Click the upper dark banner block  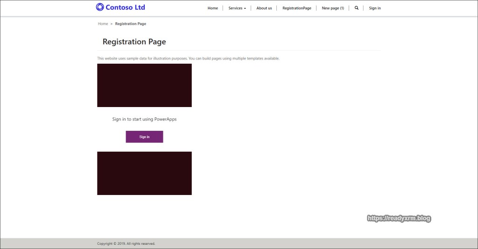pos(144,85)
